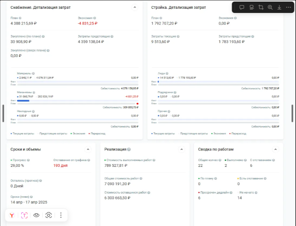The image size is (296, 226).
Task: Download the image with the download arrow icon
Action: coord(280,7)
